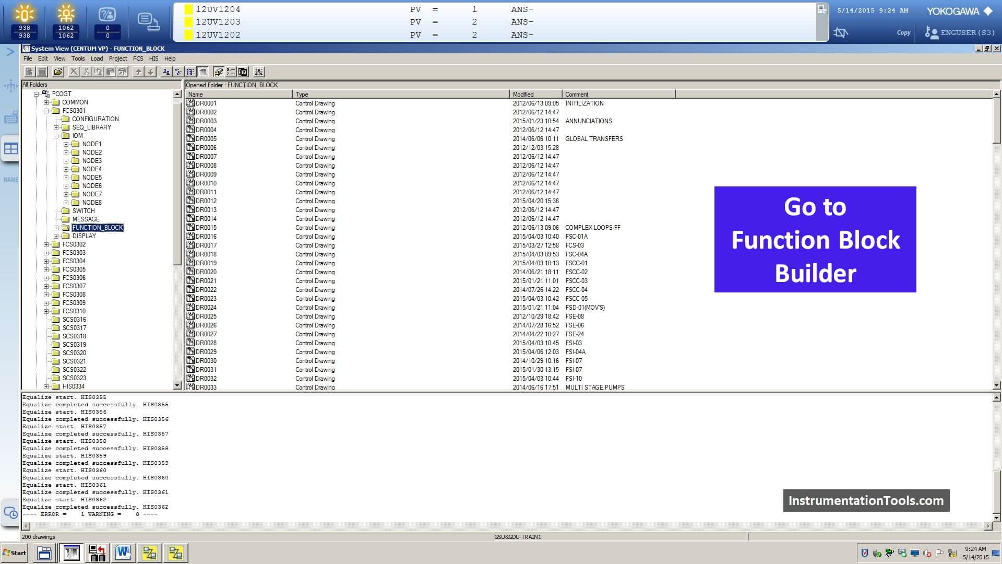Select DR0015 COMPLEX LOOPS-FF drawing
The width and height of the screenshot is (1002, 564).
(205, 227)
